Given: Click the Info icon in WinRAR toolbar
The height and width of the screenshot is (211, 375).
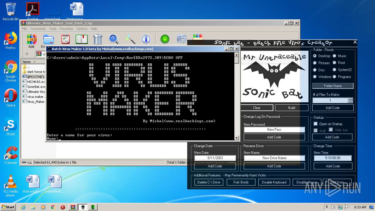Looking at the screenshot, I should click(146, 39).
